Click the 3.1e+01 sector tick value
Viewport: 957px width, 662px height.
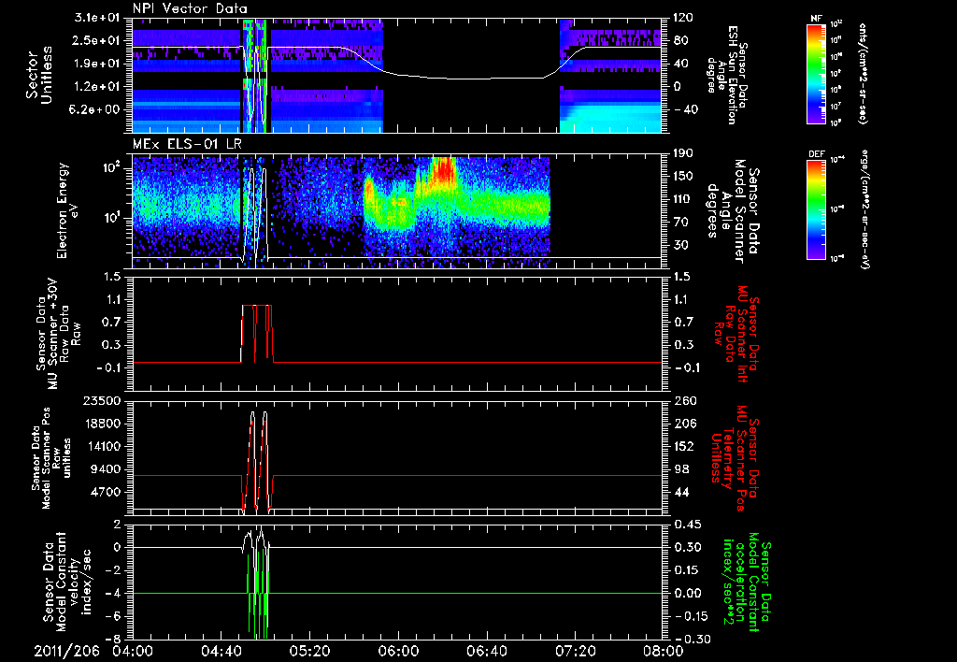[96, 18]
